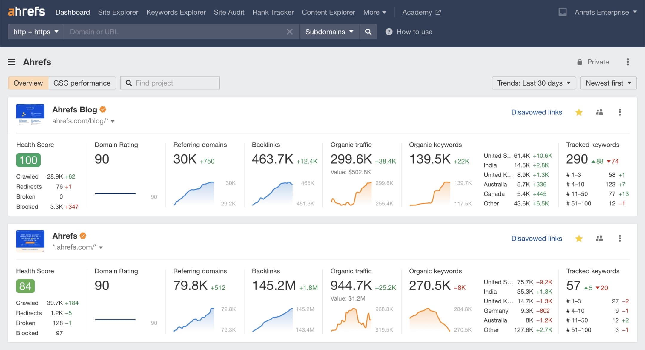Screen dimensions: 645x350
Task: Expand the Subdomains filter dropdown
Action: 329,32
